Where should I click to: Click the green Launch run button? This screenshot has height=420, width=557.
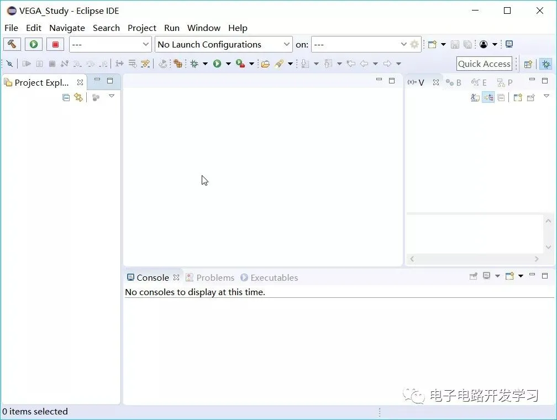(34, 44)
